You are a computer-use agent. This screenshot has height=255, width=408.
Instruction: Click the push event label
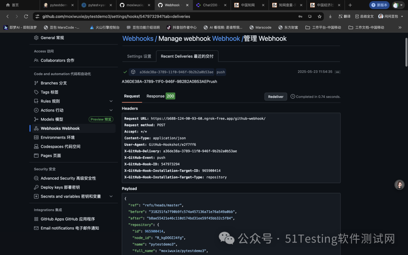tap(221, 72)
